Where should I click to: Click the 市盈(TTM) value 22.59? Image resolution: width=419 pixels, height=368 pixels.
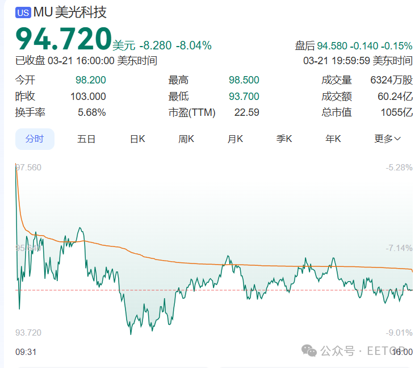(x=246, y=112)
